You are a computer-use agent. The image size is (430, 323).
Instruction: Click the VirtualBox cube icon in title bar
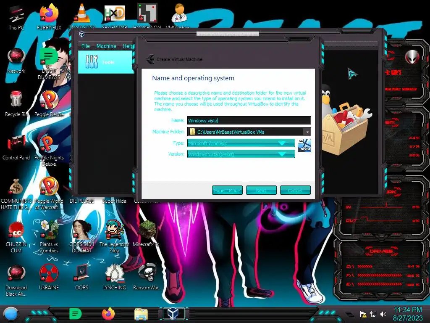[x=82, y=34]
